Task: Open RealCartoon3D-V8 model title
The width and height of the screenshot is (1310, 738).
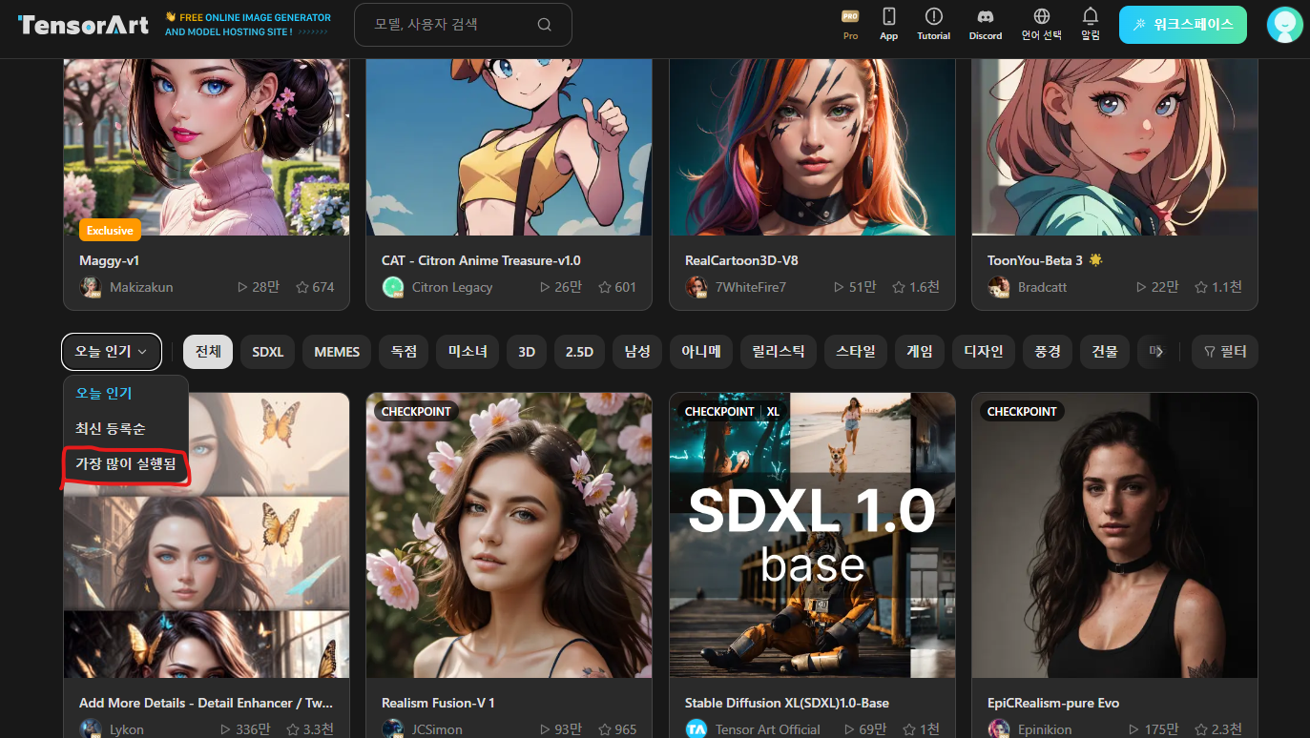Action: pyautogui.click(x=741, y=260)
